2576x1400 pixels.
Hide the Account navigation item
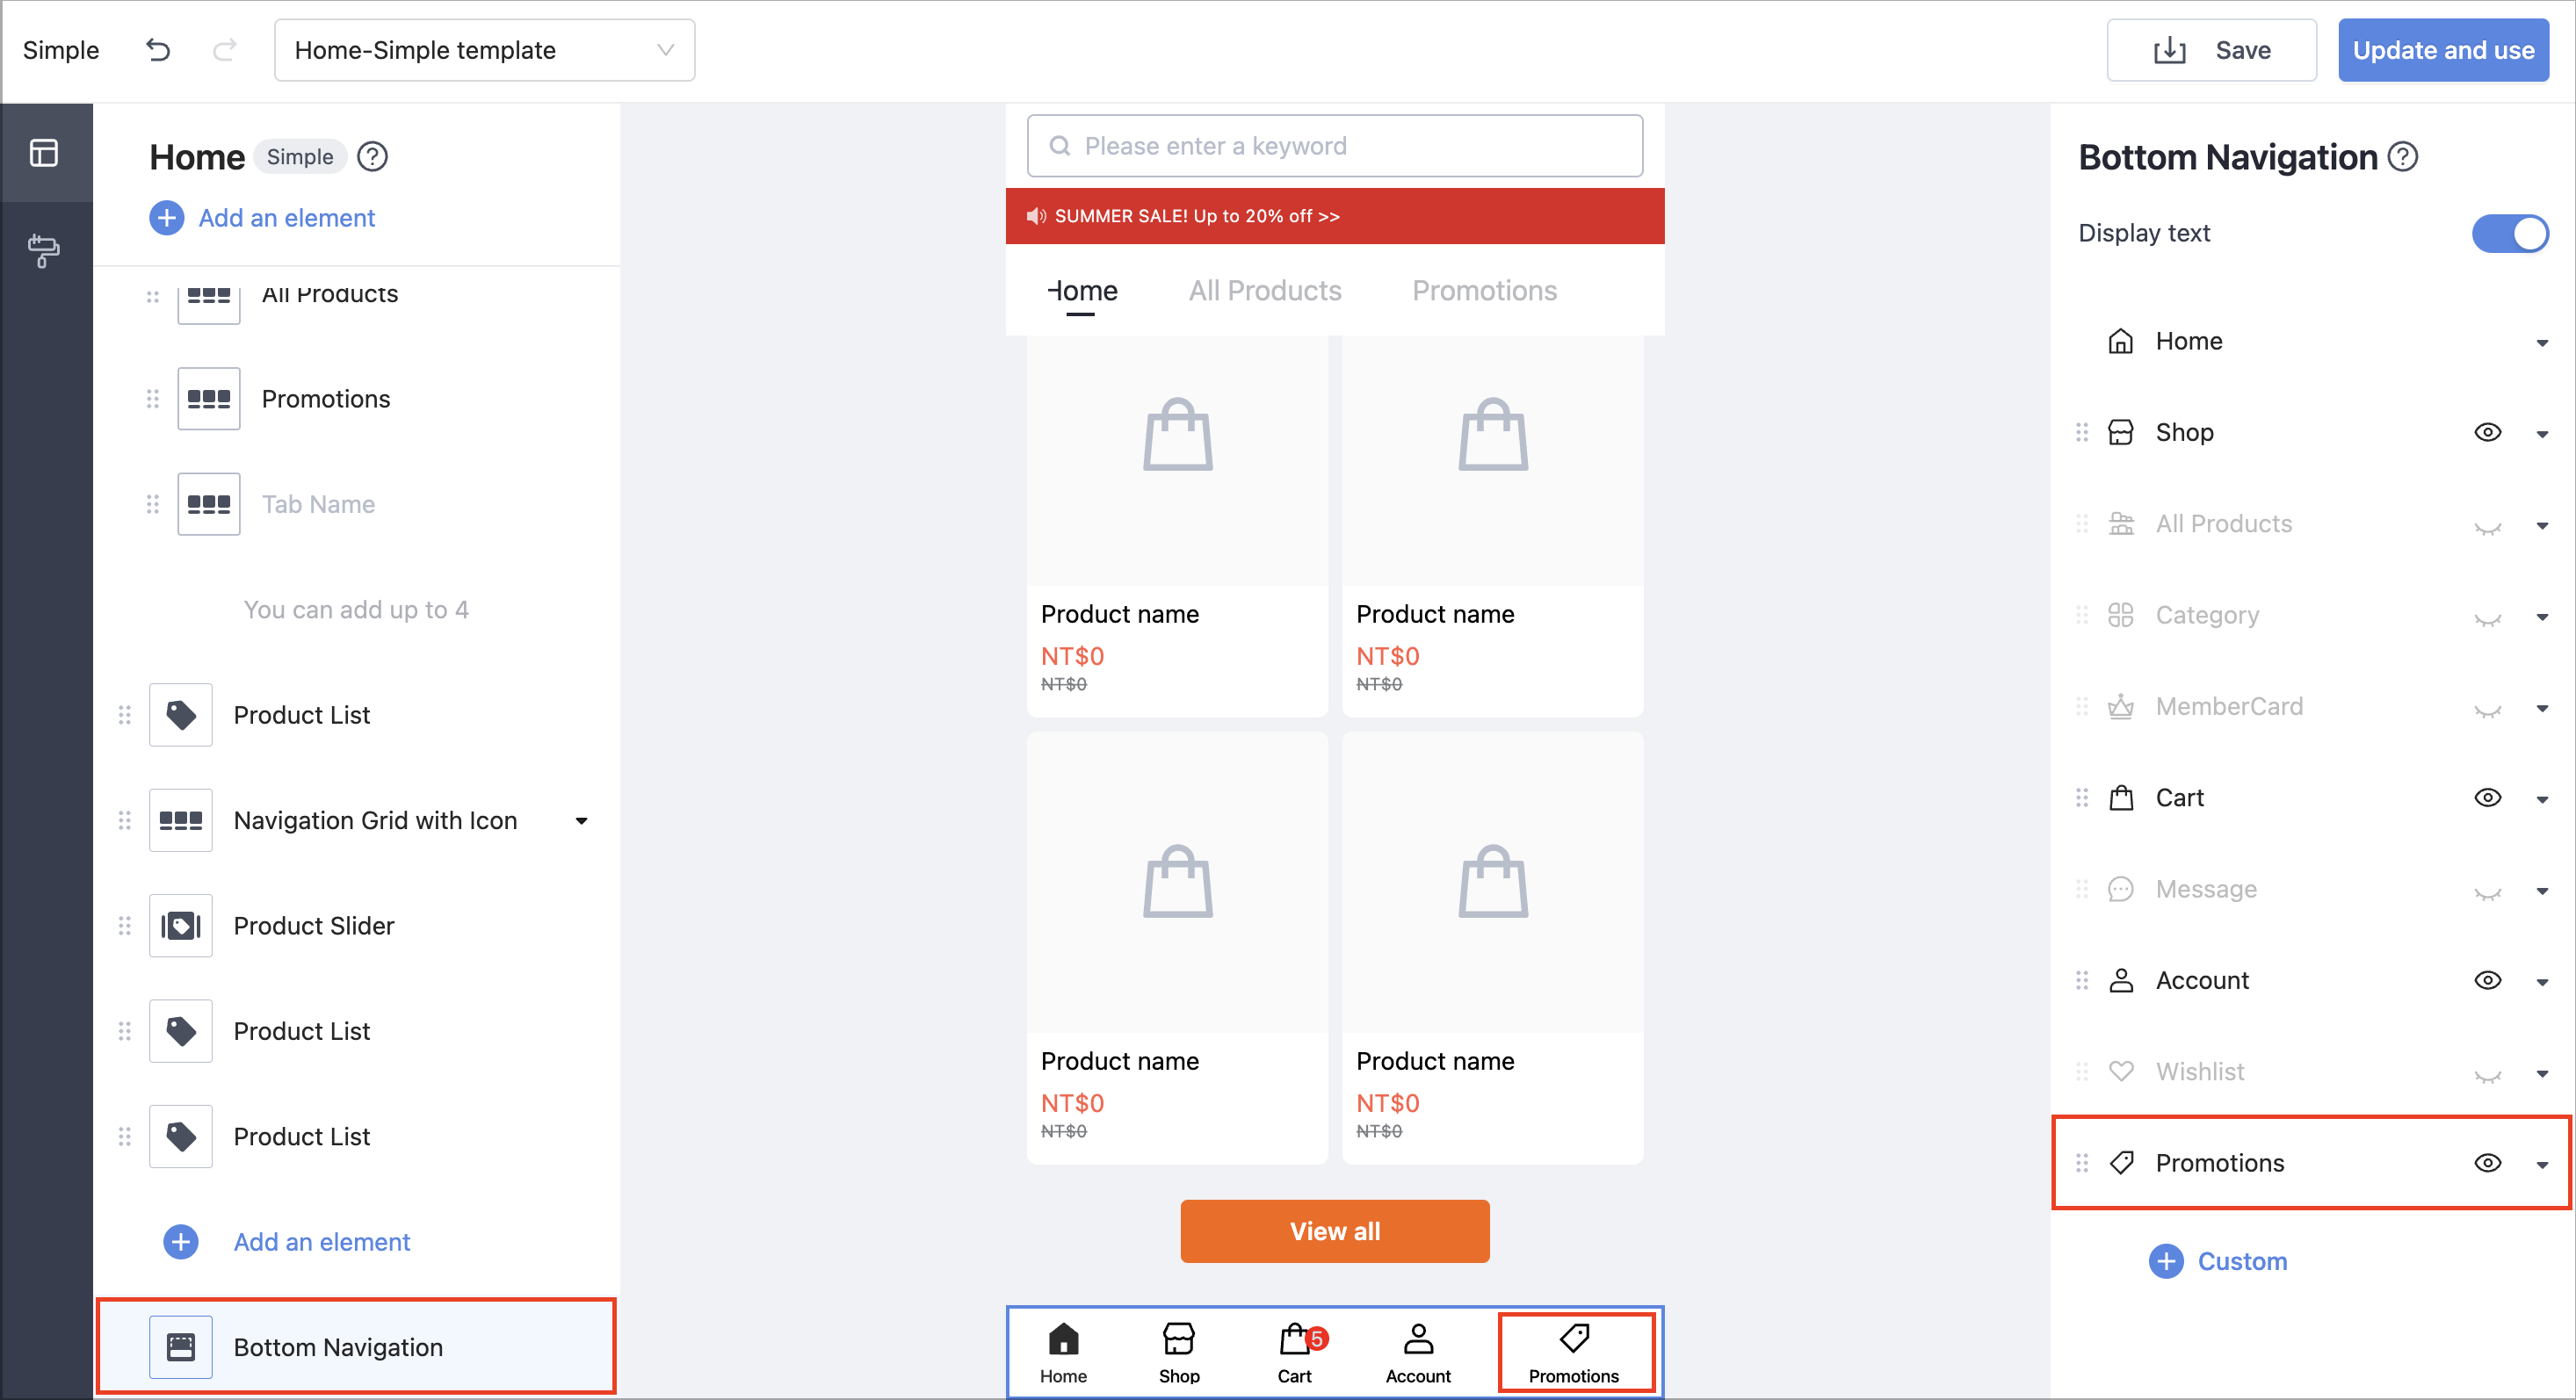pyautogui.click(x=2488, y=980)
